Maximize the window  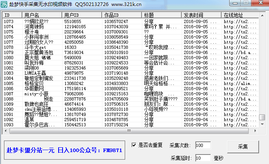tap(245, 3)
